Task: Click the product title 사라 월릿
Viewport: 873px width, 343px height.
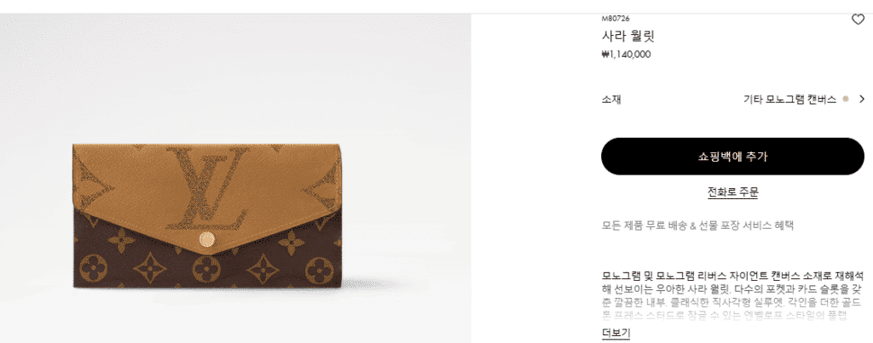Action: [628, 37]
